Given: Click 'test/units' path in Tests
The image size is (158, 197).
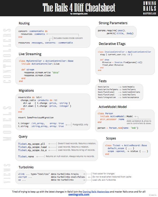Looking at the screenshot, I should (x=103, y=87).
